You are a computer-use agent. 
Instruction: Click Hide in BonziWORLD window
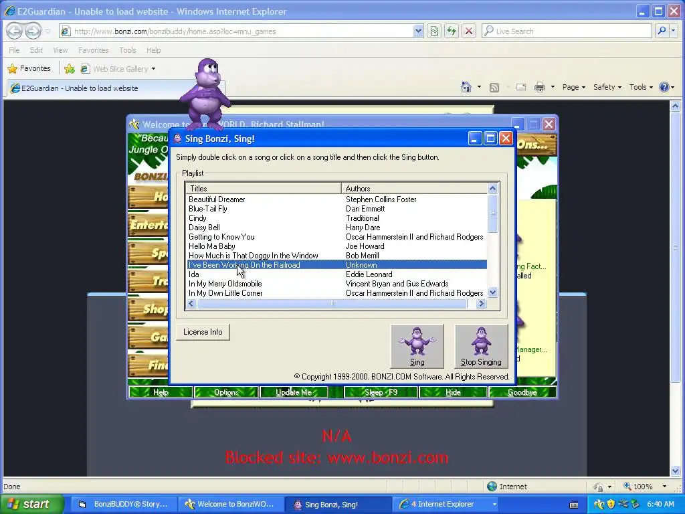point(453,392)
